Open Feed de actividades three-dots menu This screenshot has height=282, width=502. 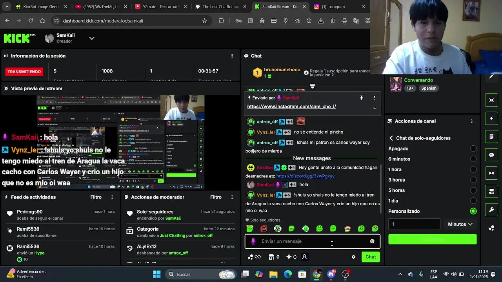tap(112, 197)
